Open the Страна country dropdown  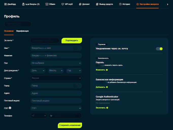click(56, 78)
